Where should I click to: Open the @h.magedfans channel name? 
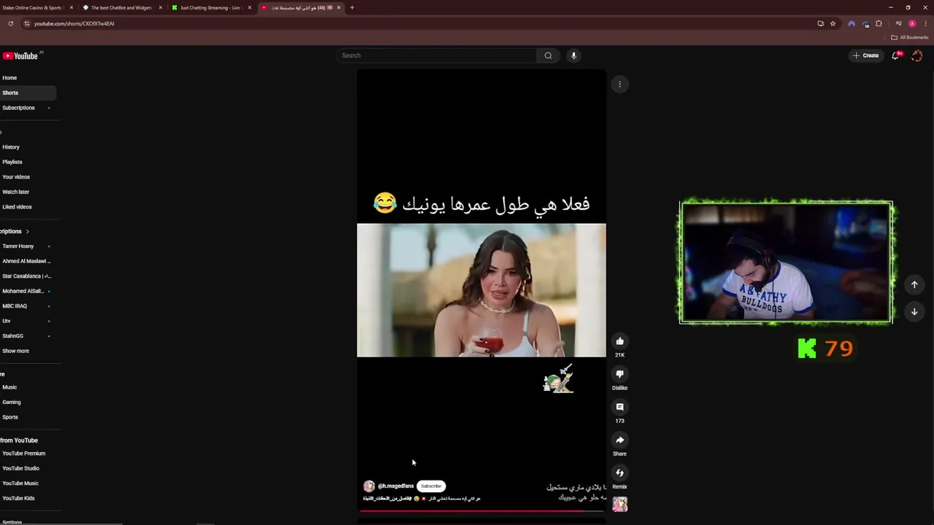pyautogui.click(x=395, y=486)
